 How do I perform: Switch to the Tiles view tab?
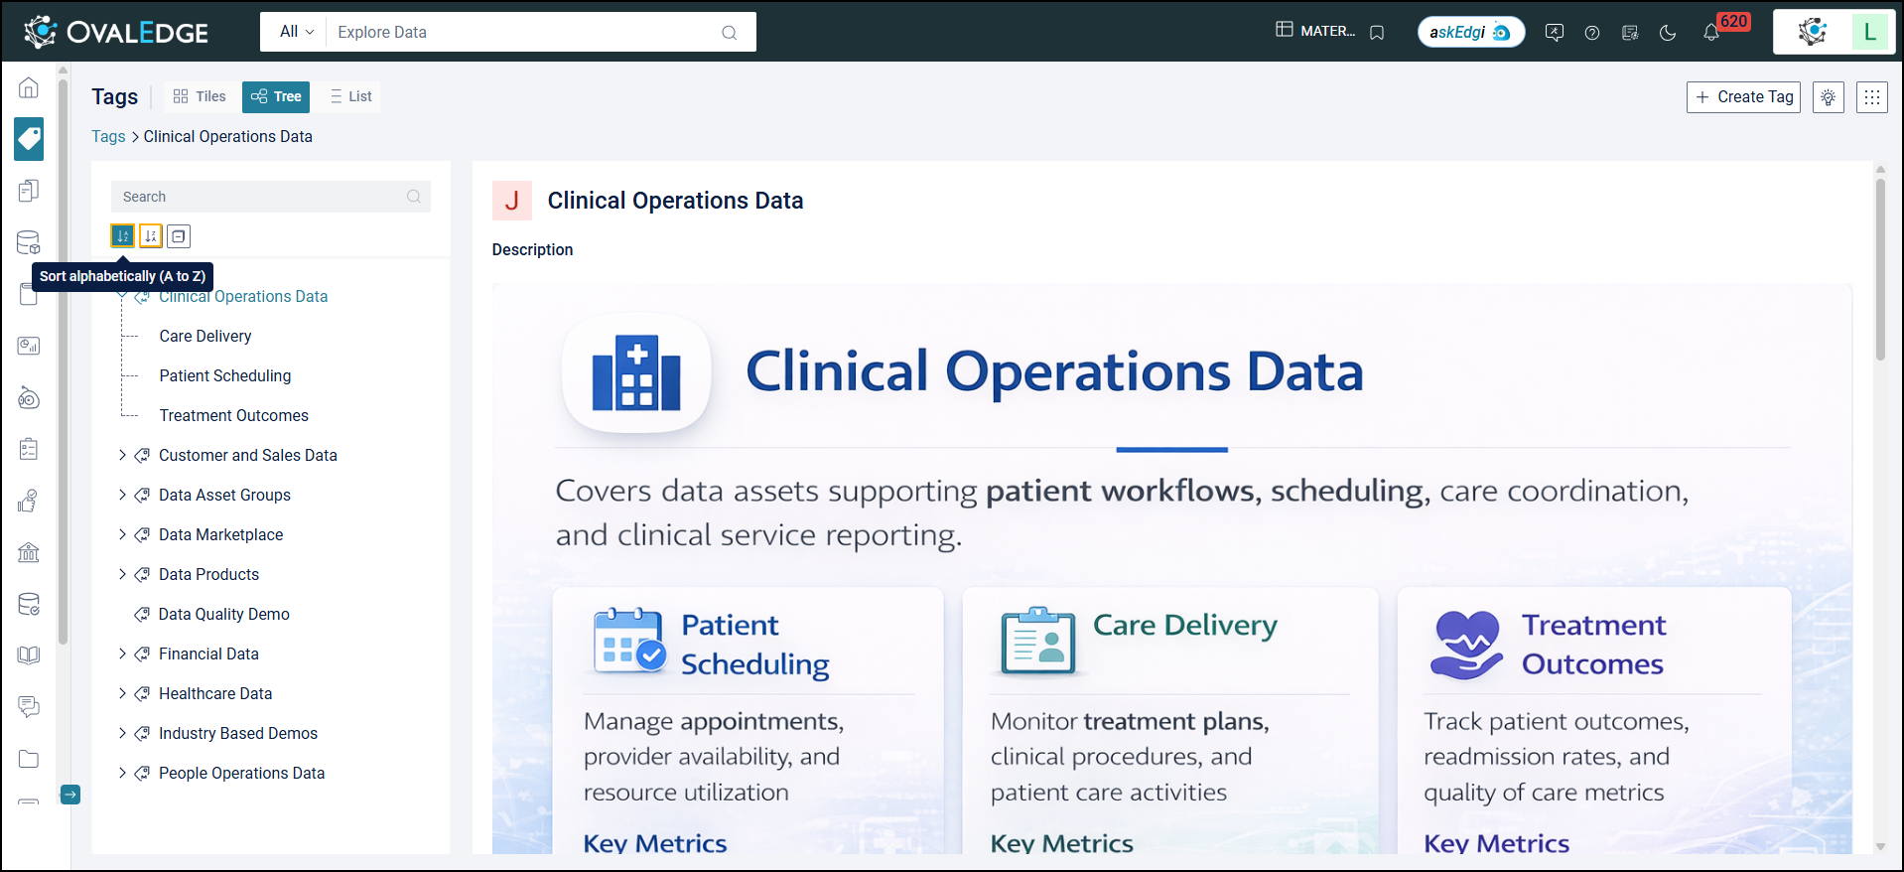pos(200,96)
